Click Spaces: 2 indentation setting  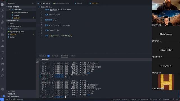[125, 99]
